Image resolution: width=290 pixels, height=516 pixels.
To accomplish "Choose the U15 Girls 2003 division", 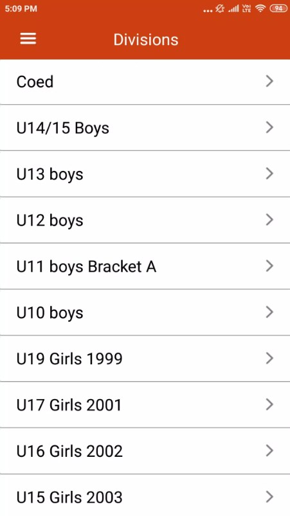I will [145, 495].
